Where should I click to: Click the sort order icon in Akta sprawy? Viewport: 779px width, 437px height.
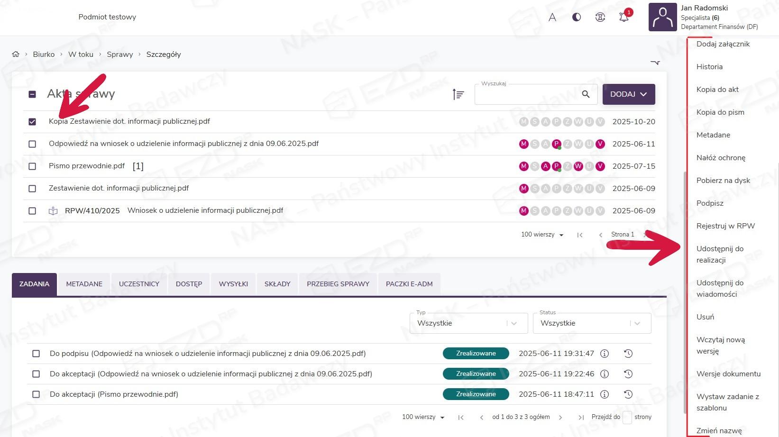pos(458,94)
